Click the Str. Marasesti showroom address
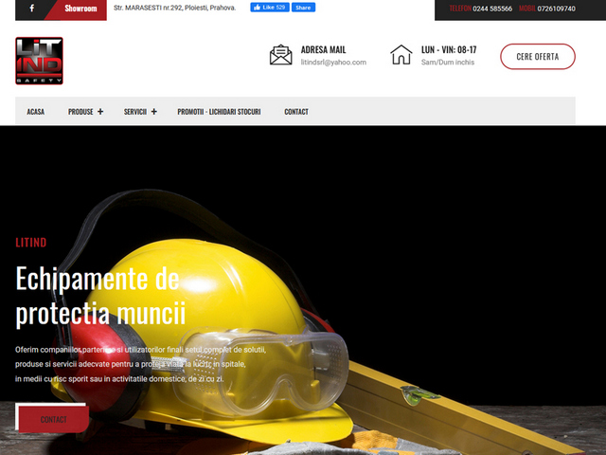This screenshot has height=455, width=606. pyautogui.click(x=174, y=8)
